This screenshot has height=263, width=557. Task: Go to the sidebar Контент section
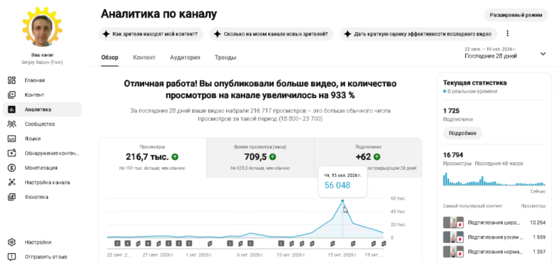tap(42, 95)
